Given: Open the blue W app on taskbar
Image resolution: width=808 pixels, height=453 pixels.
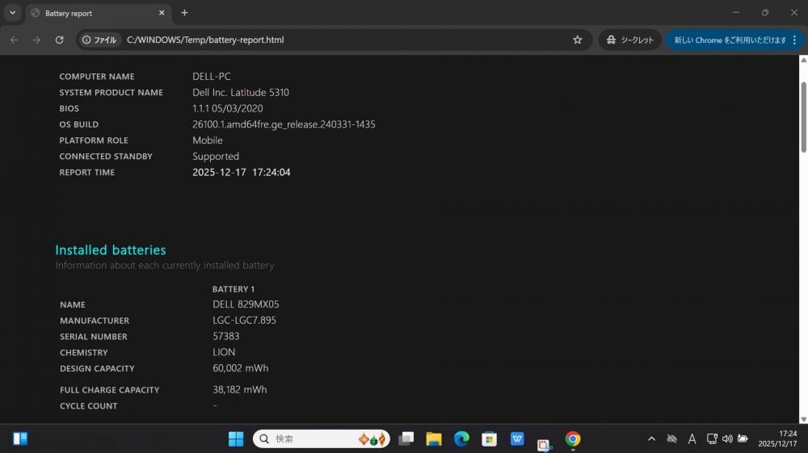Looking at the screenshot, I should [517, 438].
